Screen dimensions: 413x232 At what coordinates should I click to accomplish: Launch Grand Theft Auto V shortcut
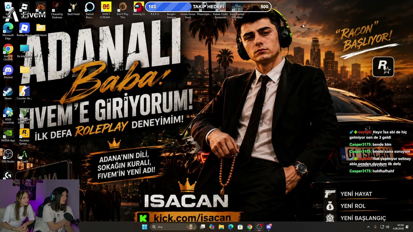[25, 116]
